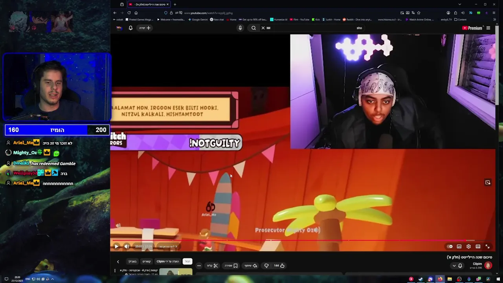Screen dimensions: 503x283
Task: Open the player settings gear
Action: tap(468, 246)
